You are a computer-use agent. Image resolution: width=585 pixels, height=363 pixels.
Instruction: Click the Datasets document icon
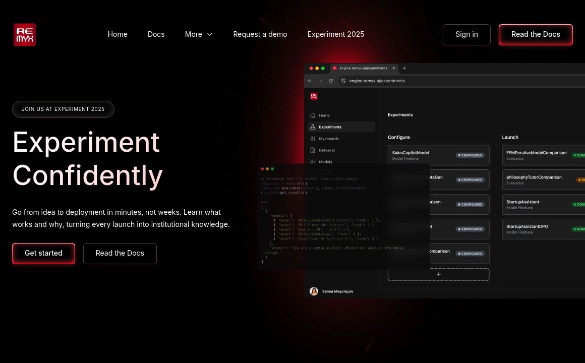tap(313, 150)
